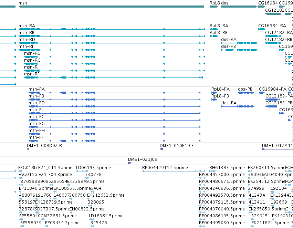Image resolution: width=293 pixels, height=228 pixels.
Task: Select the EP11840.3prime EST label
Action: pos(36,189)
